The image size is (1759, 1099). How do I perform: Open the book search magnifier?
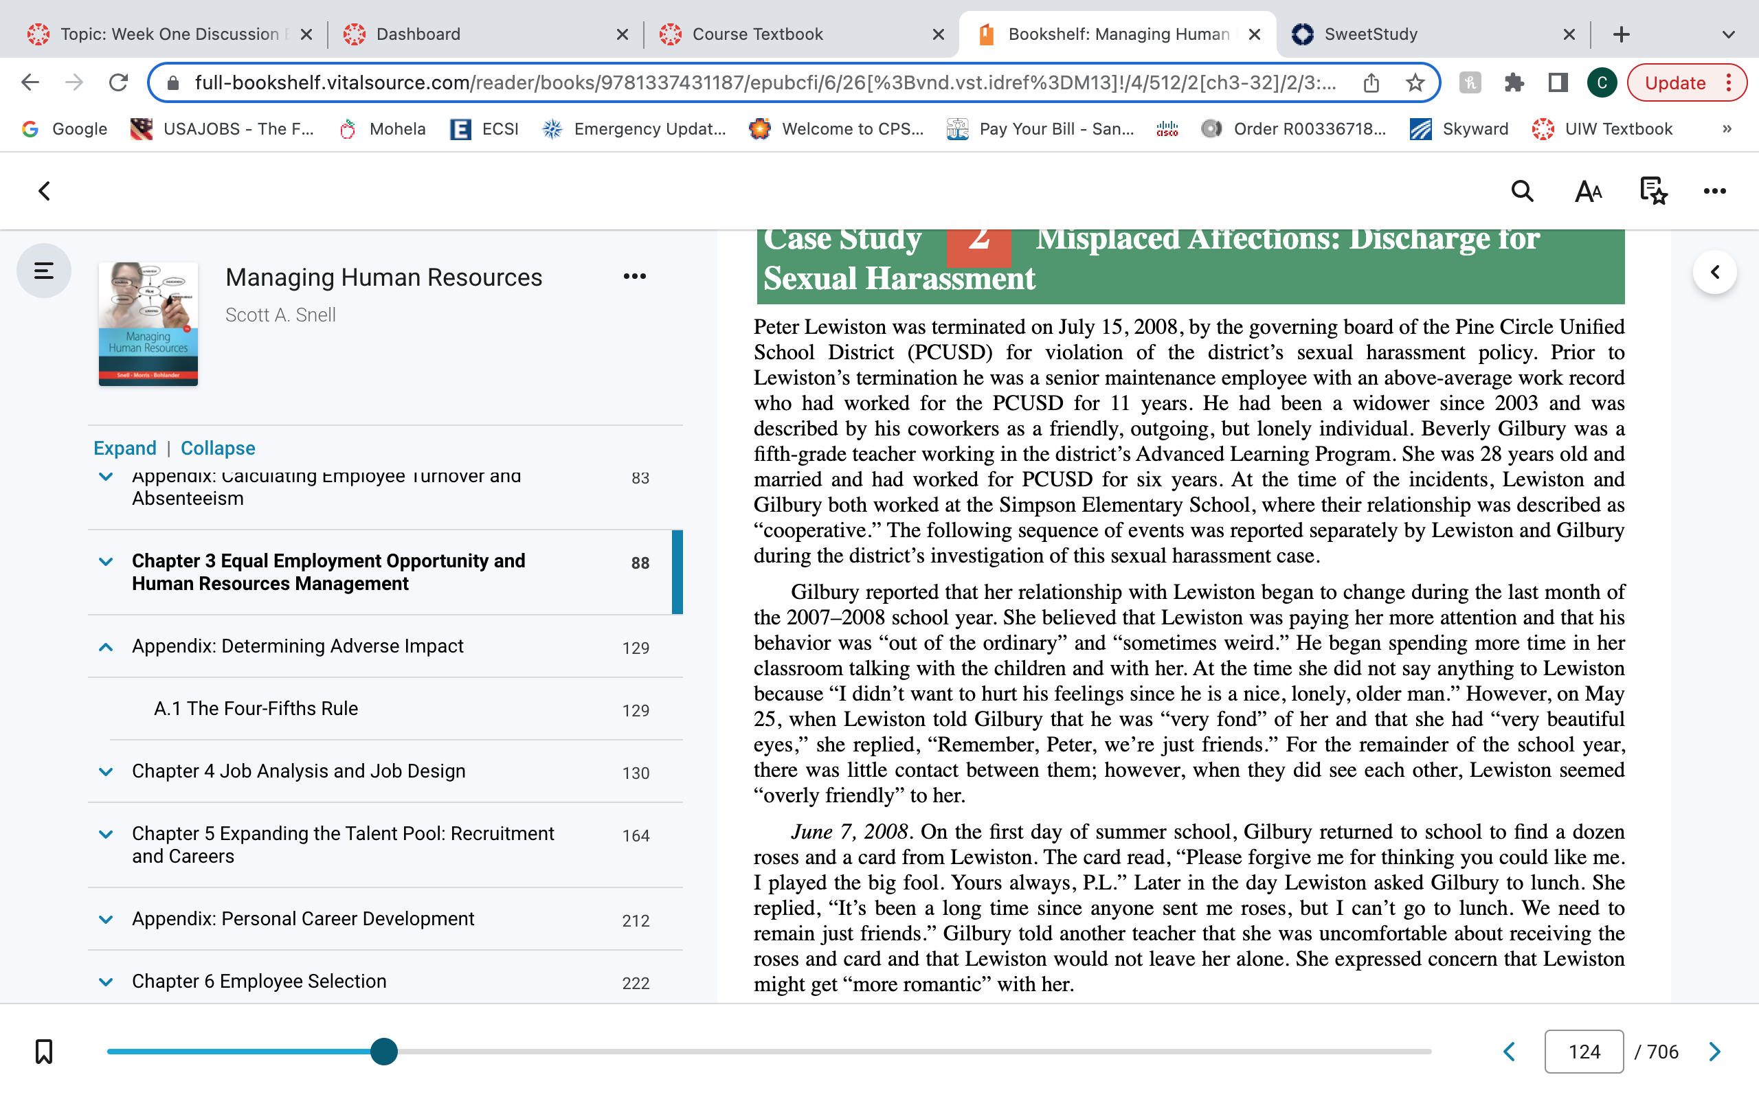1522,191
